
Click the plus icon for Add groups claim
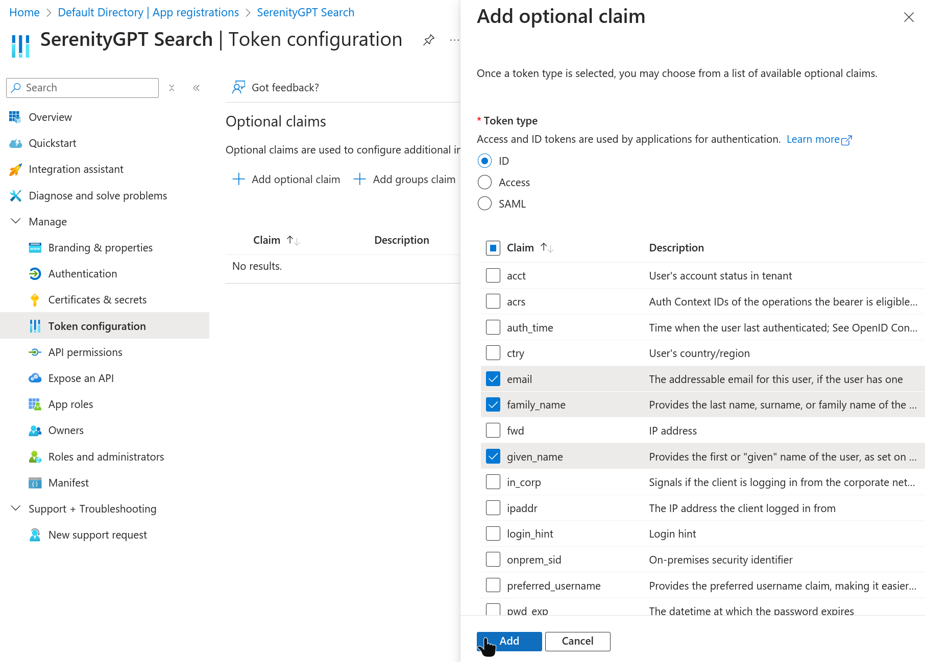point(360,179)
